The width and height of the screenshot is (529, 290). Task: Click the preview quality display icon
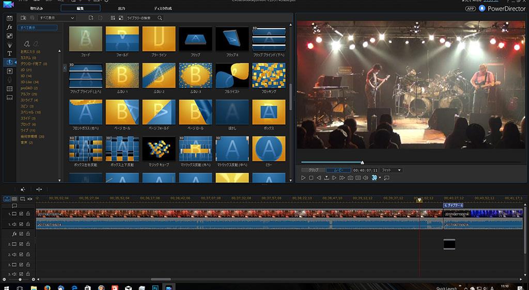tap(358, 178)
